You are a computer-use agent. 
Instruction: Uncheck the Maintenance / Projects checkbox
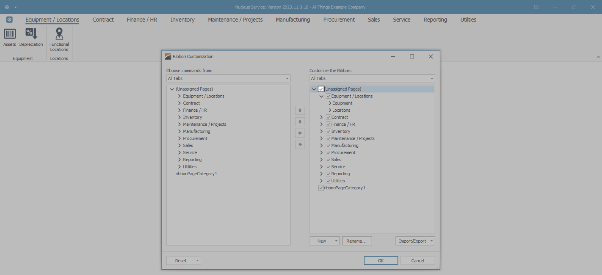(329, 139)
